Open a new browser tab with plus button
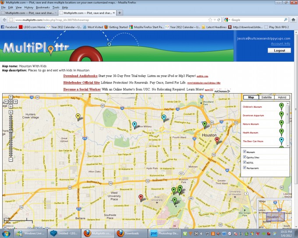The width and height of the screenshot is (298, 238). point(120,13)
